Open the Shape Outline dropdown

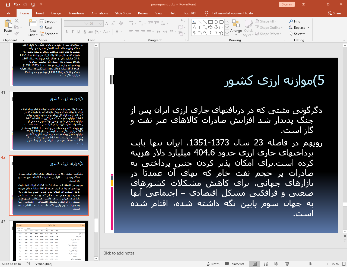point(269,28)
